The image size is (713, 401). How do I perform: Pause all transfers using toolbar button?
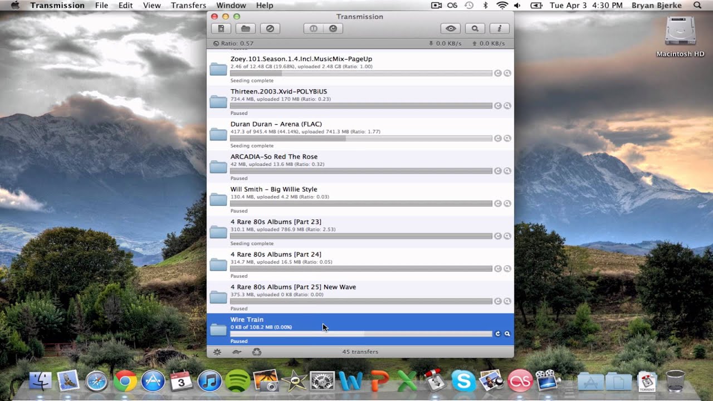pos(314,28)
